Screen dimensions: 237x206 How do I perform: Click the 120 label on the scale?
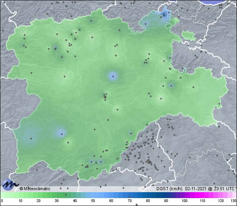[x=221, y=201]
